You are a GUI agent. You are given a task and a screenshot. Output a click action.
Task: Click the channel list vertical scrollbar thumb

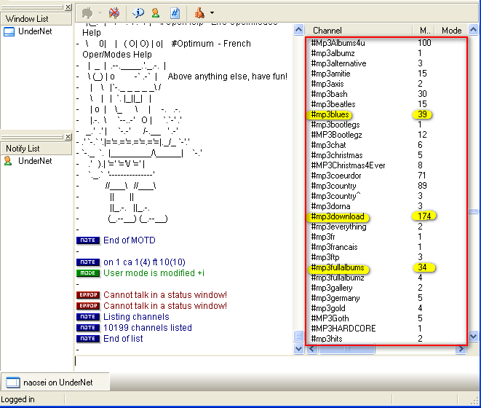click(473, 211)
